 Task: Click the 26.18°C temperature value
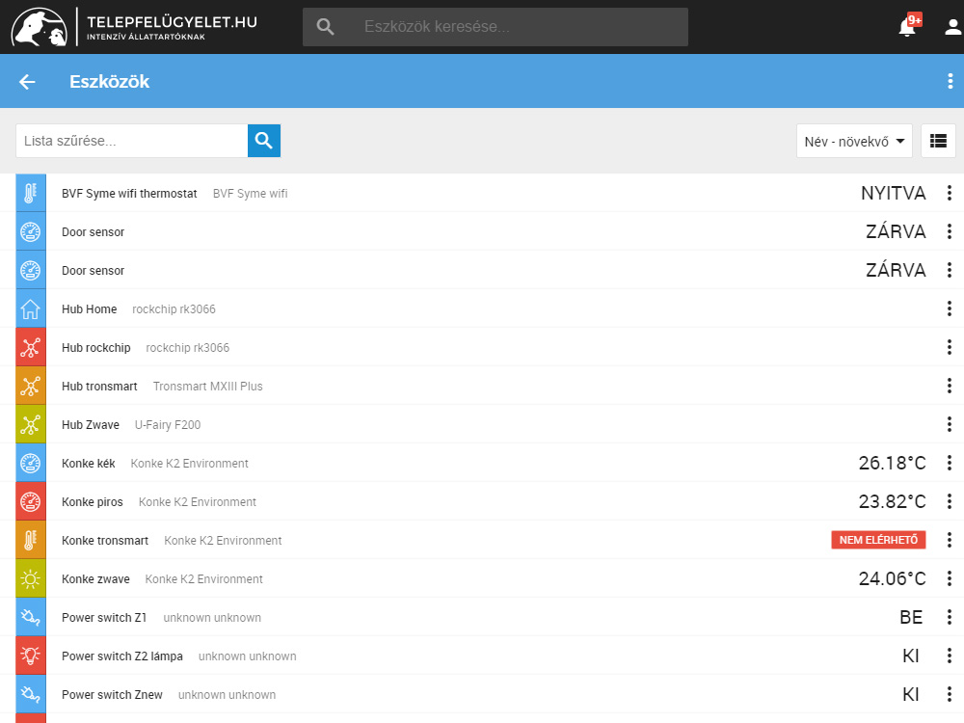click(892, 463)
